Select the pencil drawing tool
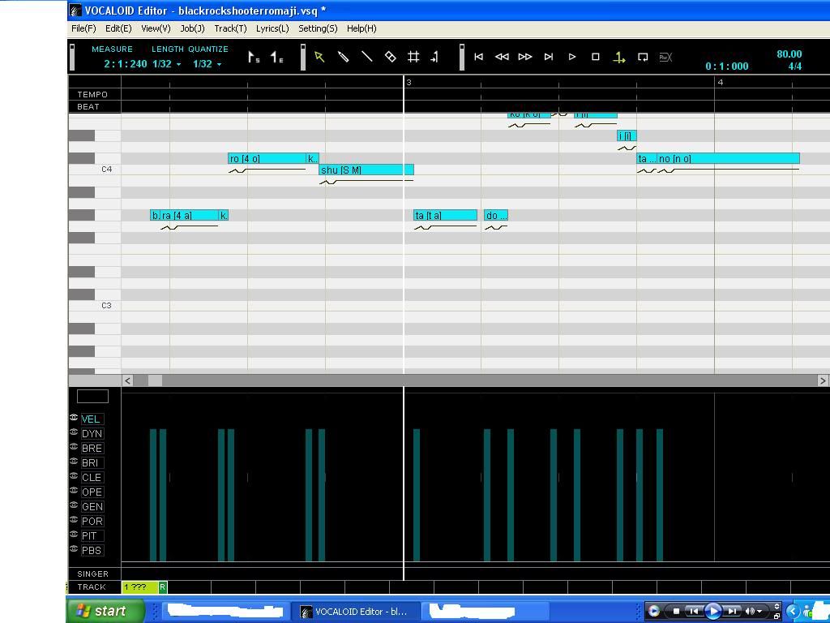The width and height of the screenshot is (830, 623). tap(343, 57)
